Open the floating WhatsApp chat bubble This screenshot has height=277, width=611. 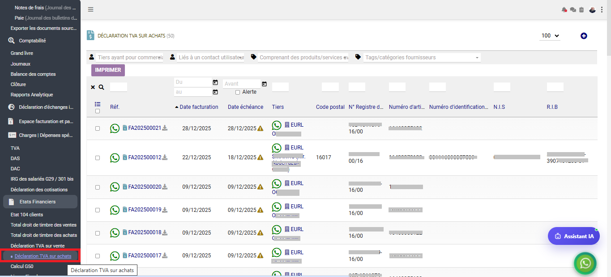pos(585,264)
